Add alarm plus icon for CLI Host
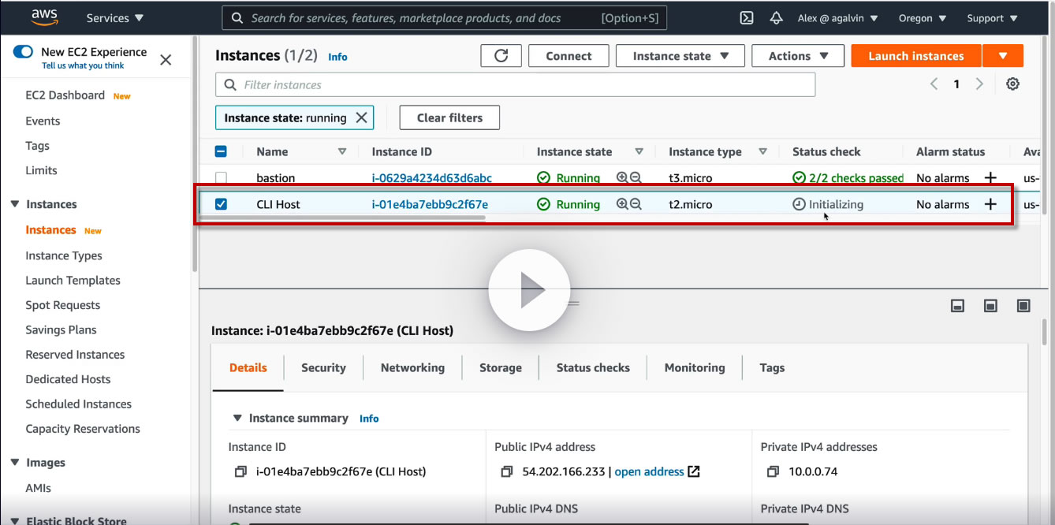This screenshot has width=1055, height=525. pyautogui.click(x=990, y=204)
